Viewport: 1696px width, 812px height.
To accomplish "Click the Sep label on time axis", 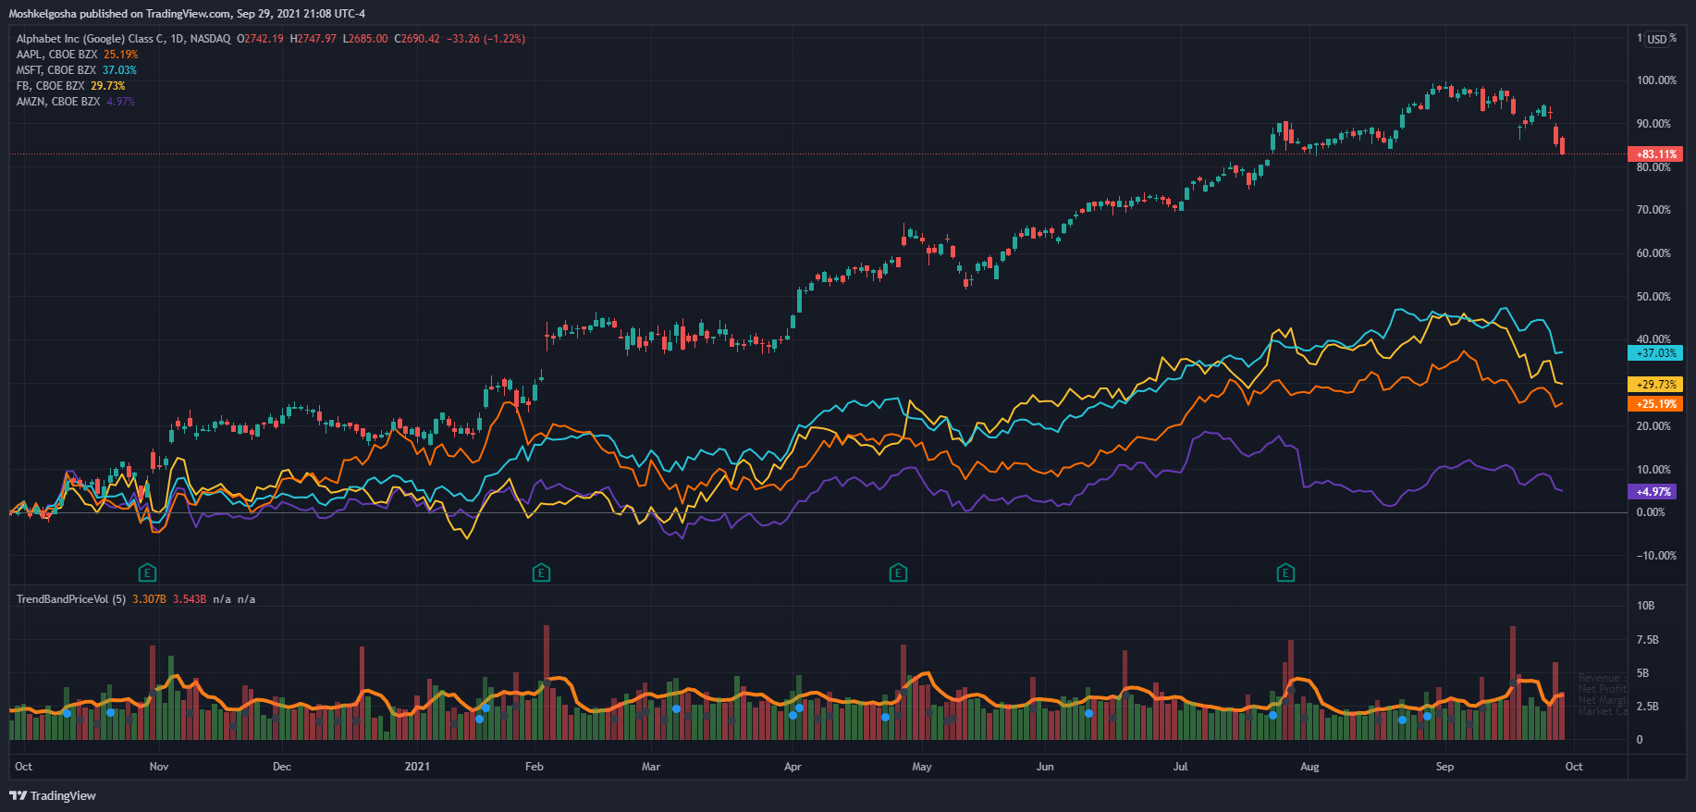I will point(1444,767).
